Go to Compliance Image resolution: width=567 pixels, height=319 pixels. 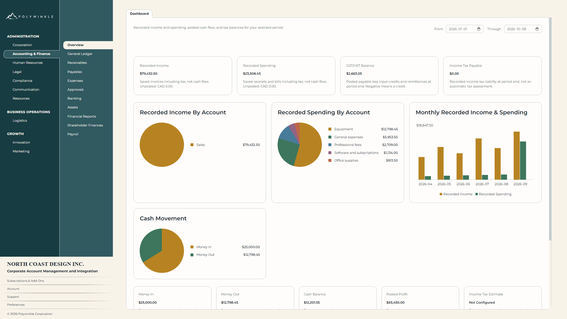tap(22, 81)
